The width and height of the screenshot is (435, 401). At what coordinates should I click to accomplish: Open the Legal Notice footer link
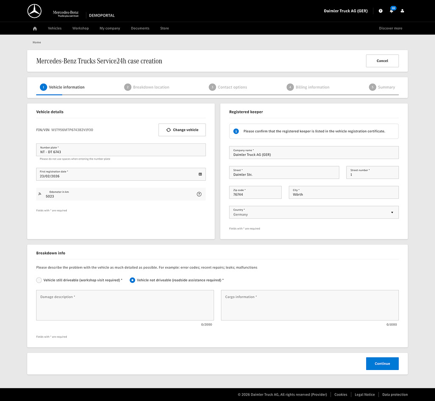pyautogui.click(x=364, y=395)
